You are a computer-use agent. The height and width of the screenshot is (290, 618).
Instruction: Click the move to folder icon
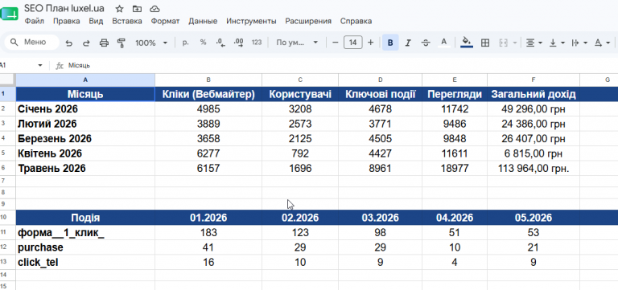click(137, 9)
